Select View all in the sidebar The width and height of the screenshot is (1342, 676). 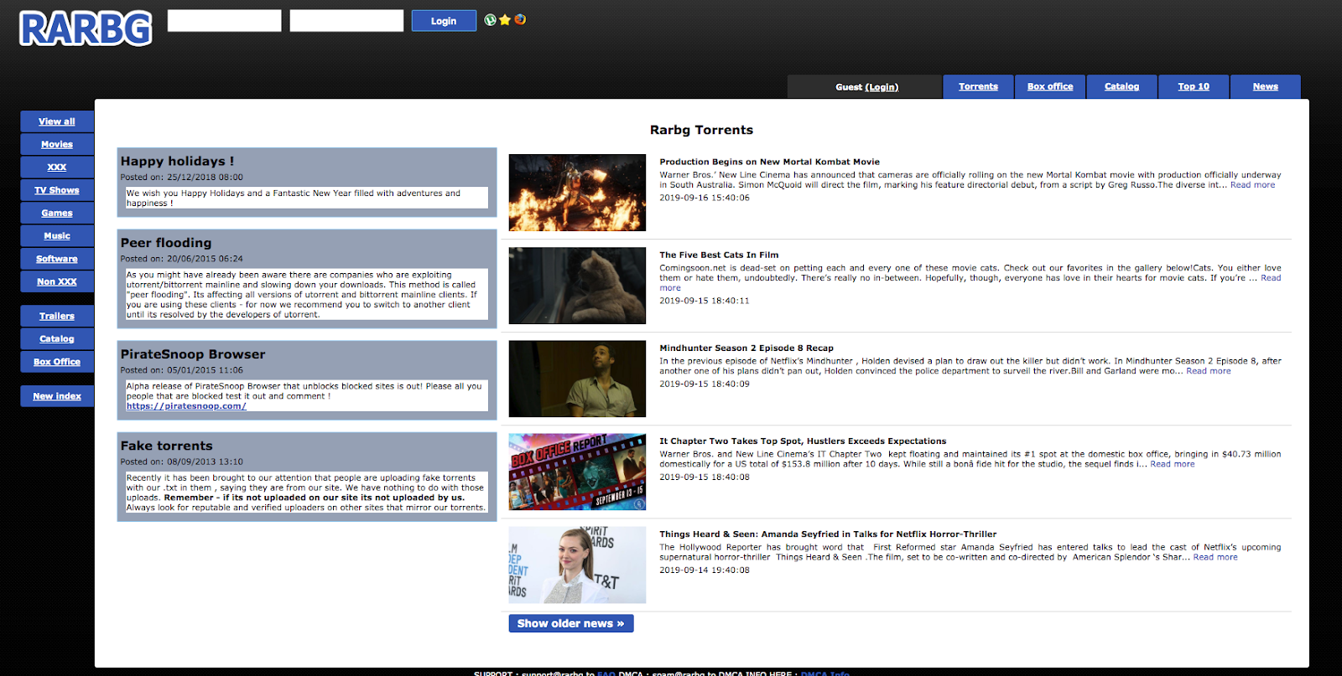57,121
